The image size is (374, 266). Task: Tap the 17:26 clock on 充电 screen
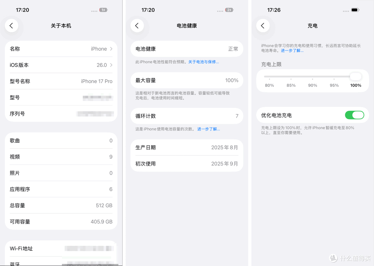point(274,10)
